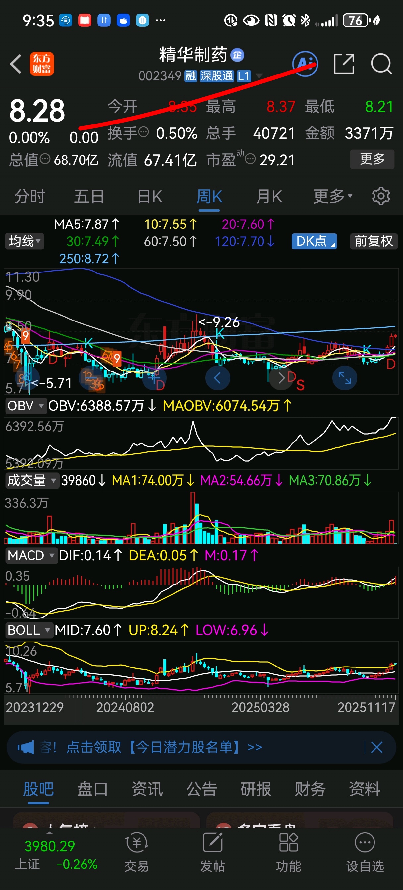Viewport: 403px width, 890px height.
Task: Tap the 20251117 date label
Action: coord(366,707)
